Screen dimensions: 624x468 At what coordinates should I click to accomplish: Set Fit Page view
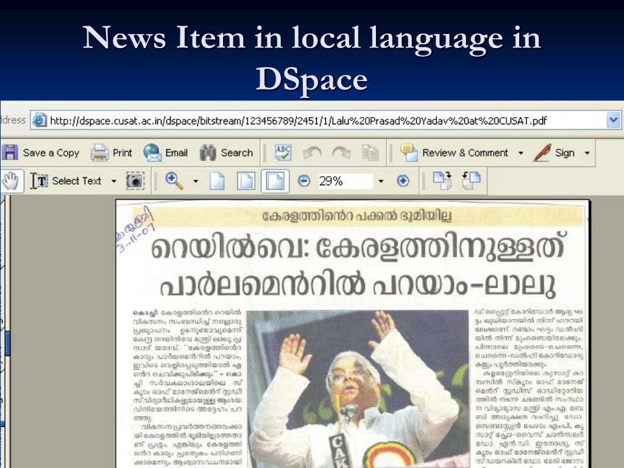click(246, 181)
